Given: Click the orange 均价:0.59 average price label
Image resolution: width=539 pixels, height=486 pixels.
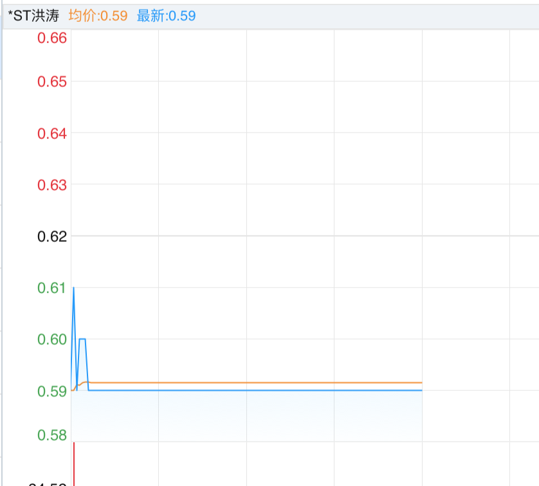Looking at the screenshot, I should click(x=98, y=16).
